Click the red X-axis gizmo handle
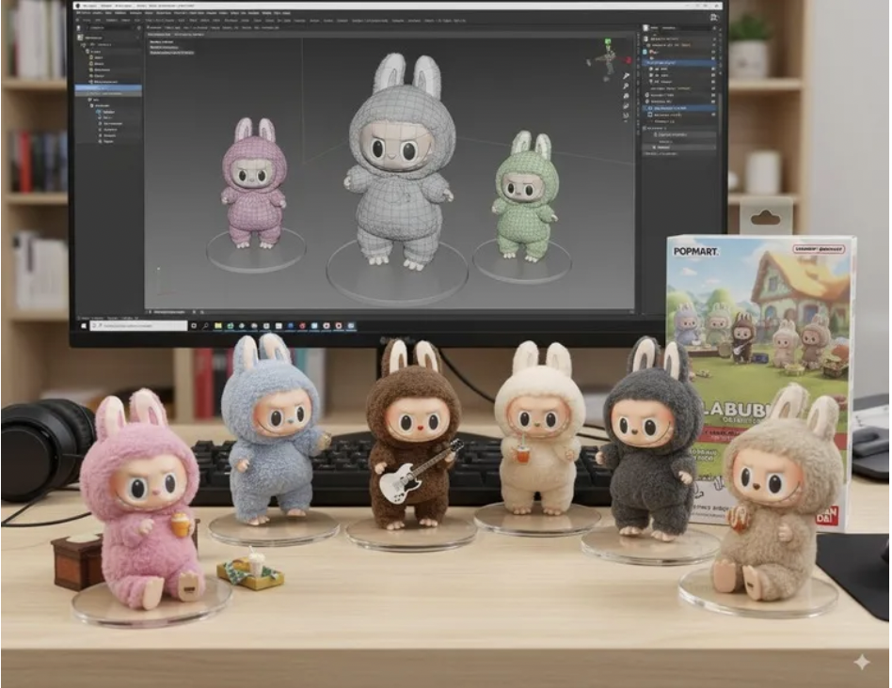 pyautogui.click(x=628, y=59)
